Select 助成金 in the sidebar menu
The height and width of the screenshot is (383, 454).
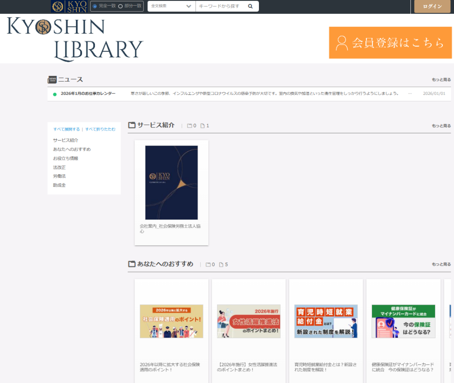coord(59,185)
